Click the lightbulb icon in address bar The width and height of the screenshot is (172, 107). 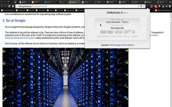click(141, 6)
